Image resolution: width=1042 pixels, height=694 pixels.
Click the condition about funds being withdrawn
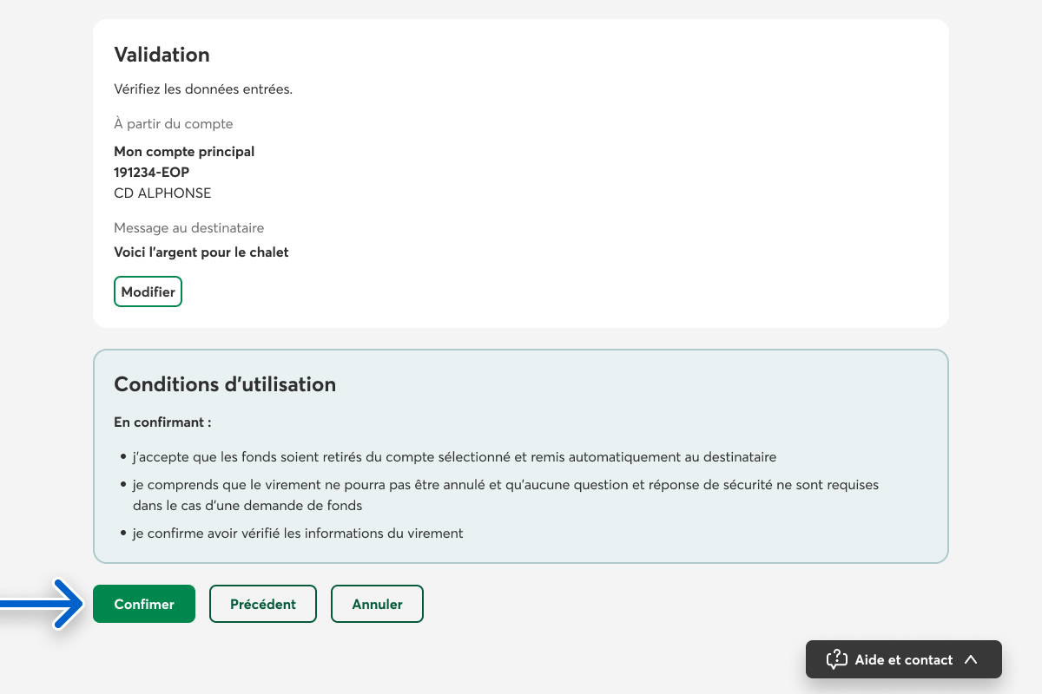[454, 457]
